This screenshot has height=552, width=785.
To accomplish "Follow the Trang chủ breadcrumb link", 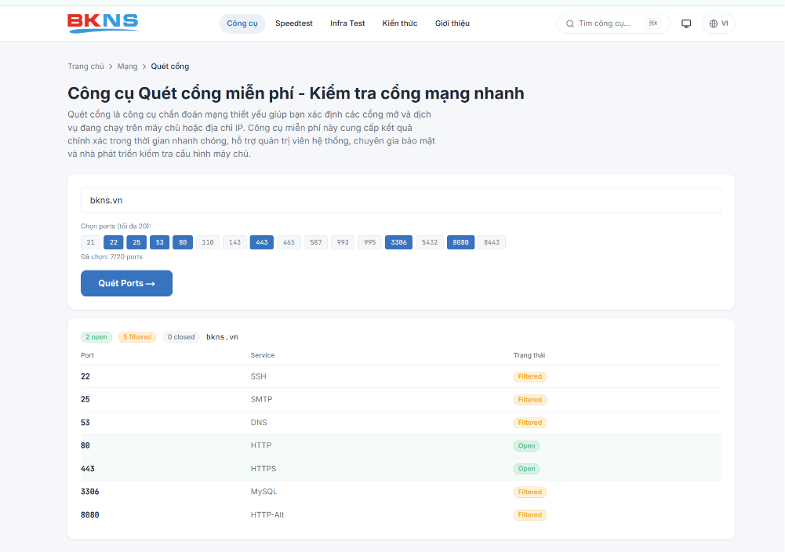I will pos(86,67).
